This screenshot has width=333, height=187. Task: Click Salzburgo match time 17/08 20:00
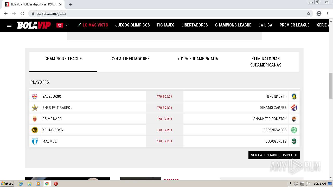click(164, 96)
